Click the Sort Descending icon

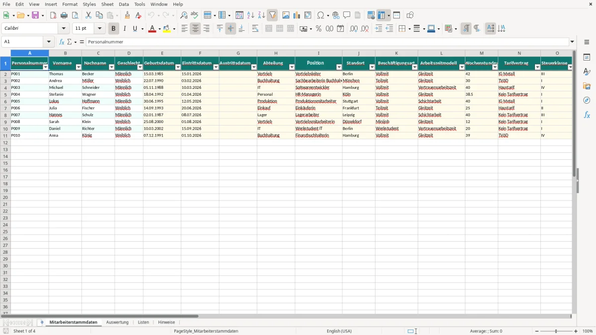pos(262,15)
